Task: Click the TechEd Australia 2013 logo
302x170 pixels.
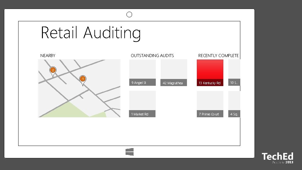Action: [x=277, y=158]
